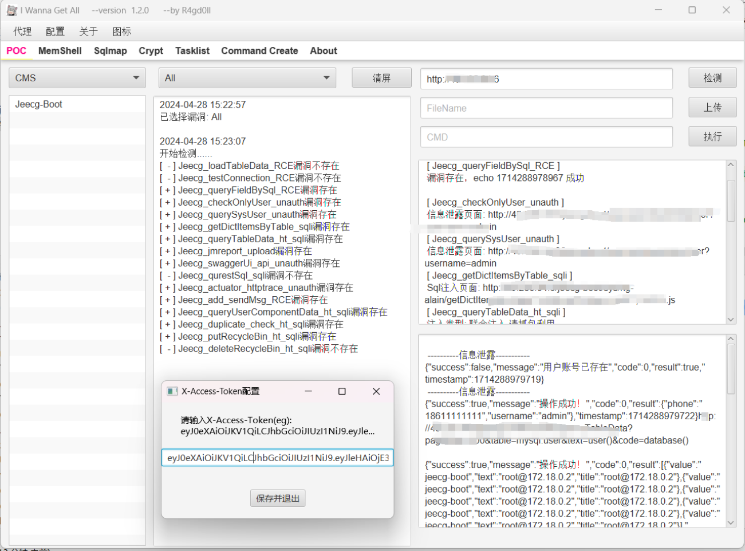Switch to the MemShell tab
The image size is (745, 551).
[x=60, y=50]
